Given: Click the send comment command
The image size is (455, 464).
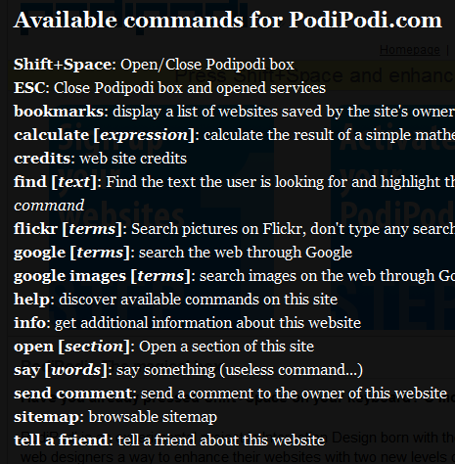Looking at the screenshot, I should click(x=72, y=394).
